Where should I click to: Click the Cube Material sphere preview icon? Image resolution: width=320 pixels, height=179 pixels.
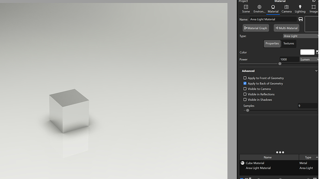pyautogui.click(x=243, y=163)
